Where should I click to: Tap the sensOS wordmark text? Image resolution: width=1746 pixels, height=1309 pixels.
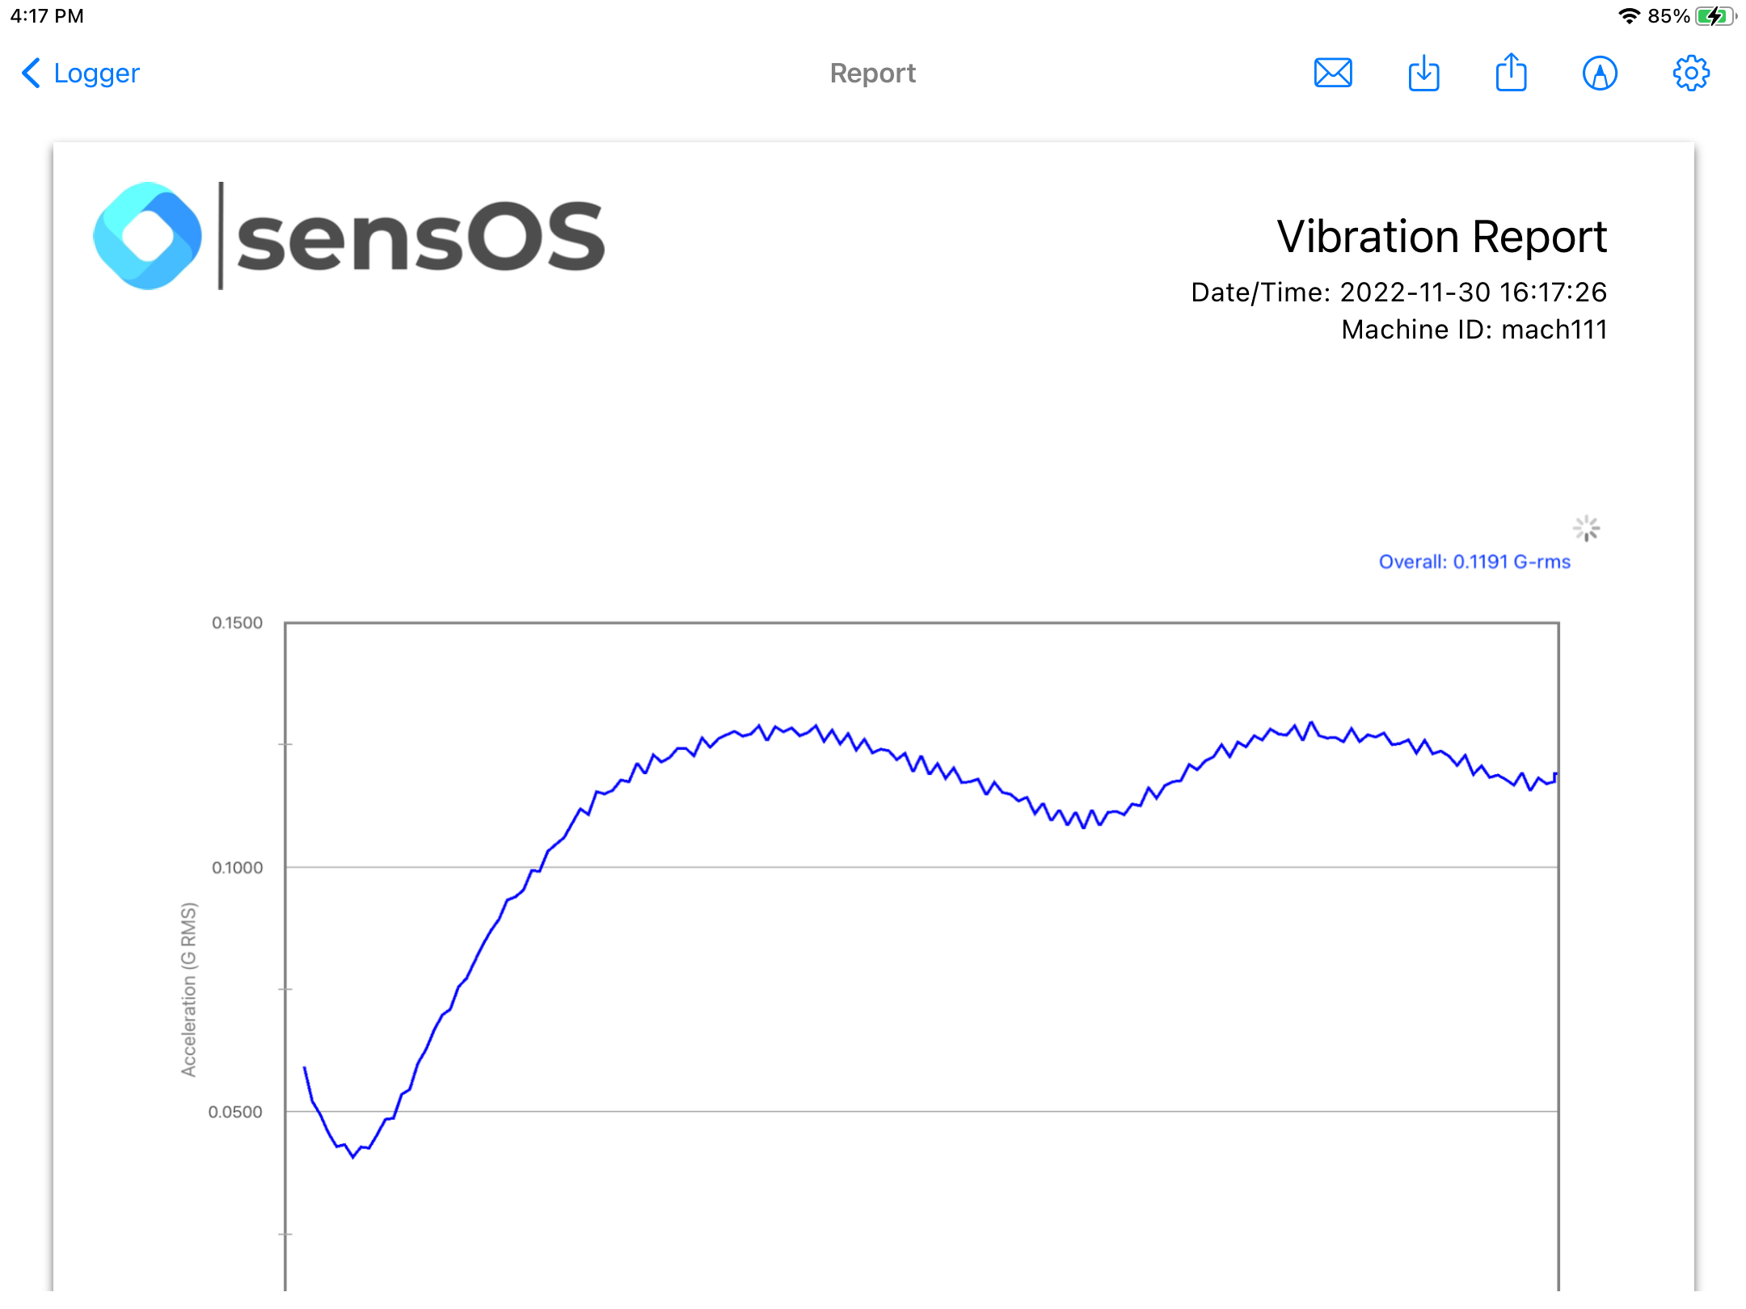pos(420,236)
